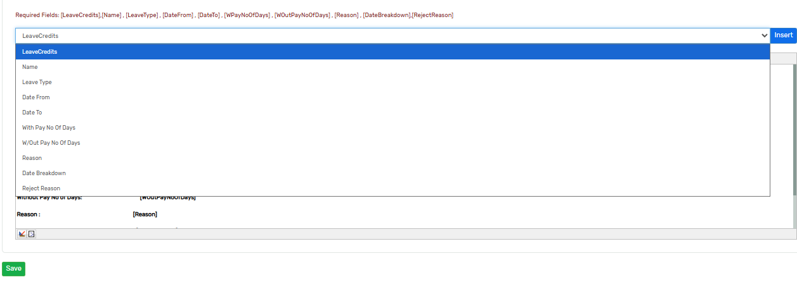
Task: Click the 'Reason :' label in editor
Action: tap(29, 214)
